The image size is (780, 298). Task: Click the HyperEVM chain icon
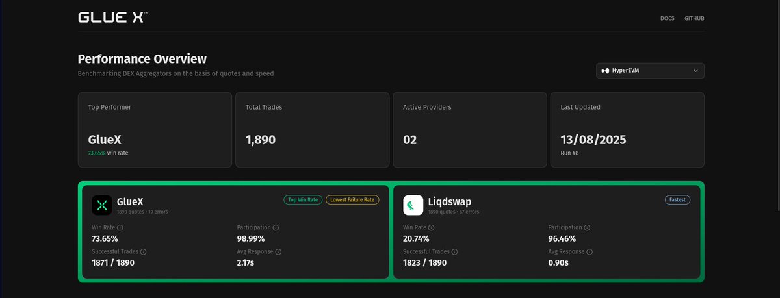[x=605, y=70]
